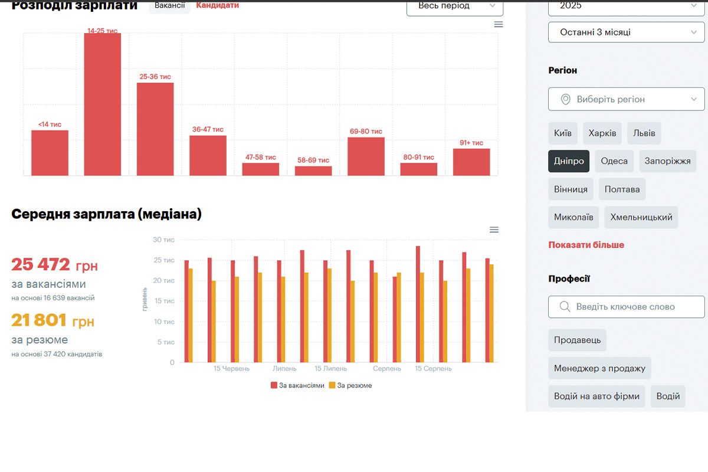Open the 'Виберіть регіон' combo box

[626, 99]
